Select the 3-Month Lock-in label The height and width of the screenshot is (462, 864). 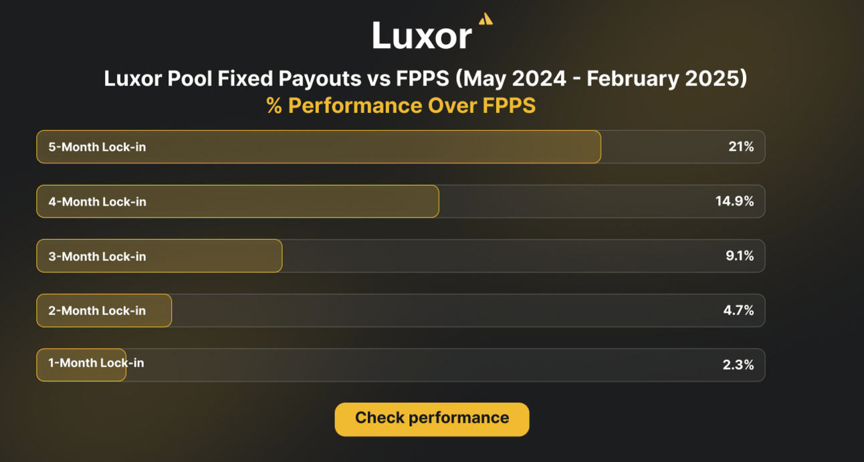97,256
